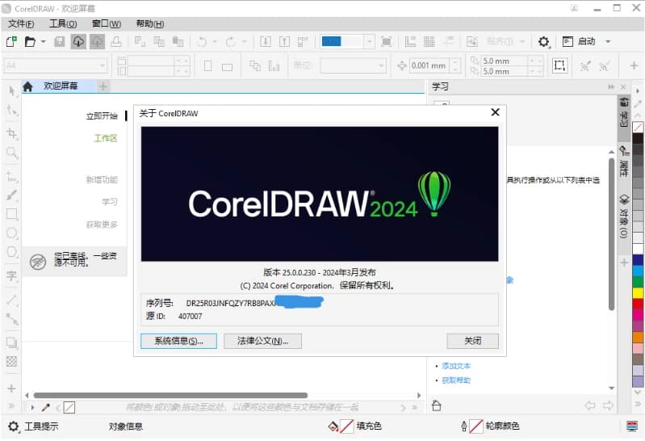Open the 帮助 menu
The image size is (645, 441).
pyautogui.click(x=149, y=24)
